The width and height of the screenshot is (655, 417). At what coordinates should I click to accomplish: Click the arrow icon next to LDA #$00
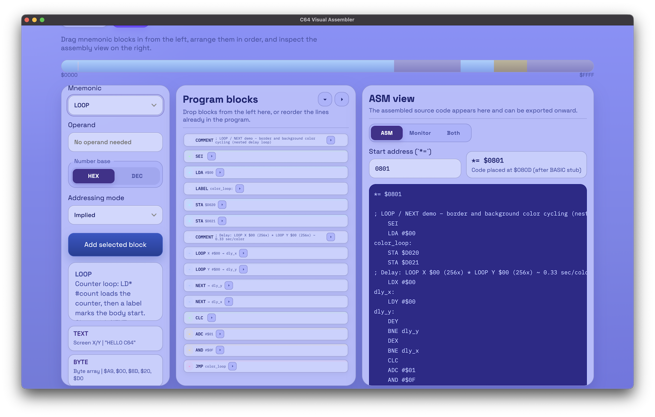[x=220, y=173]
